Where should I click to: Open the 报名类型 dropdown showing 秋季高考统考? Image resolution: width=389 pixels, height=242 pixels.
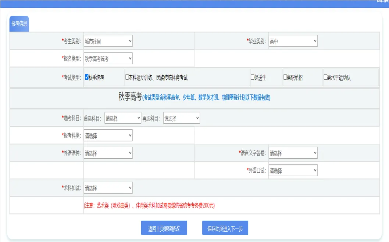point(108,58)
